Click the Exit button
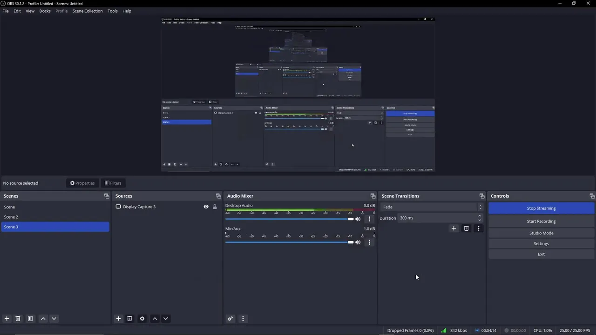596x335 pixels. pos(541,254)
